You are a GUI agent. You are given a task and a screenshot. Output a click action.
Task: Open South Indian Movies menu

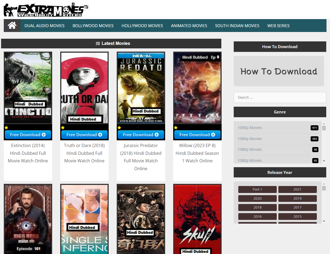237,26
